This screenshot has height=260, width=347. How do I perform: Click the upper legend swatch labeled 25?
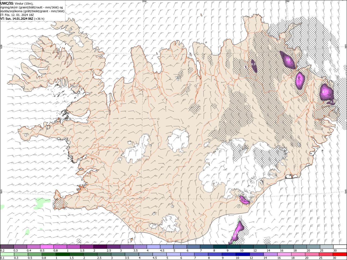click(326, 247)
